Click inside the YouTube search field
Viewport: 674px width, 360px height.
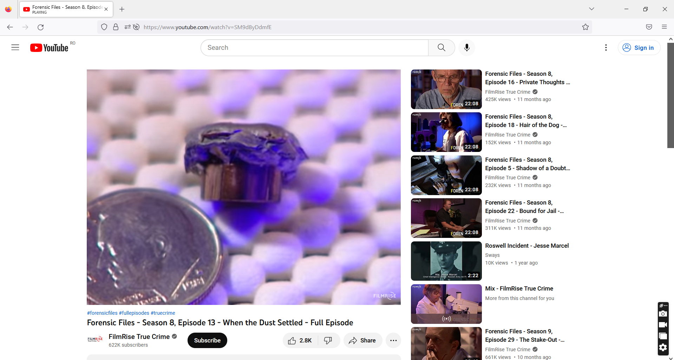pyautogui.click(x=314, y=47)
